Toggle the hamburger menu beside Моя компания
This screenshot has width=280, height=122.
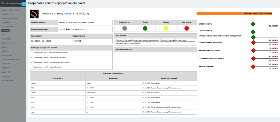(x=1, y=3)
